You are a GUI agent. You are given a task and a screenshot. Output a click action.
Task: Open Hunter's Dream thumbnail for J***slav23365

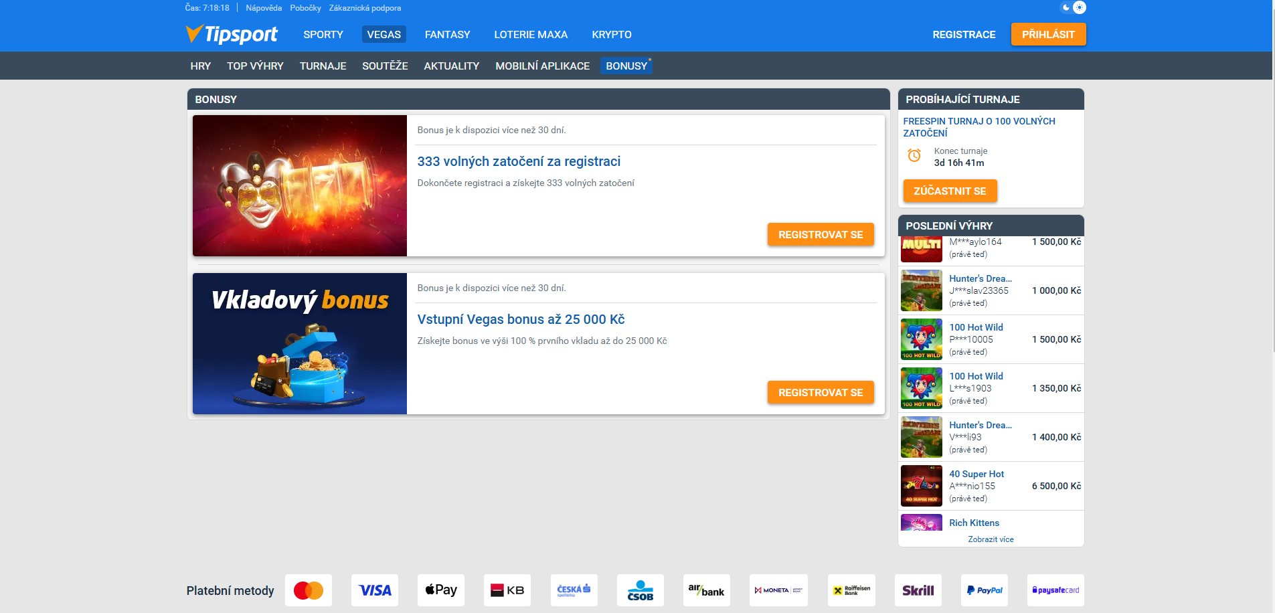click(x=922, y=290)
